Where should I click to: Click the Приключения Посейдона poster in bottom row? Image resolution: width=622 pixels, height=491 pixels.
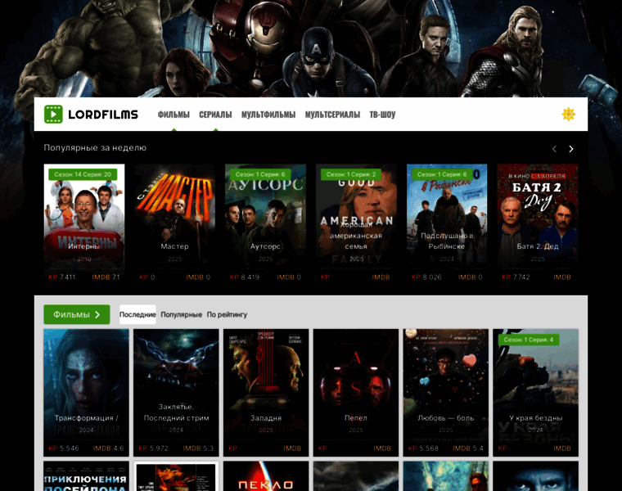click(86, 476)
